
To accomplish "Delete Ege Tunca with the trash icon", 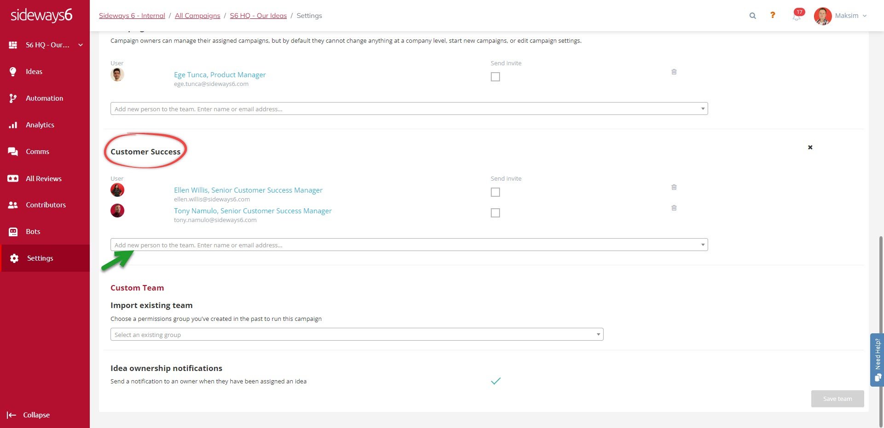I will tap(674, 72).
